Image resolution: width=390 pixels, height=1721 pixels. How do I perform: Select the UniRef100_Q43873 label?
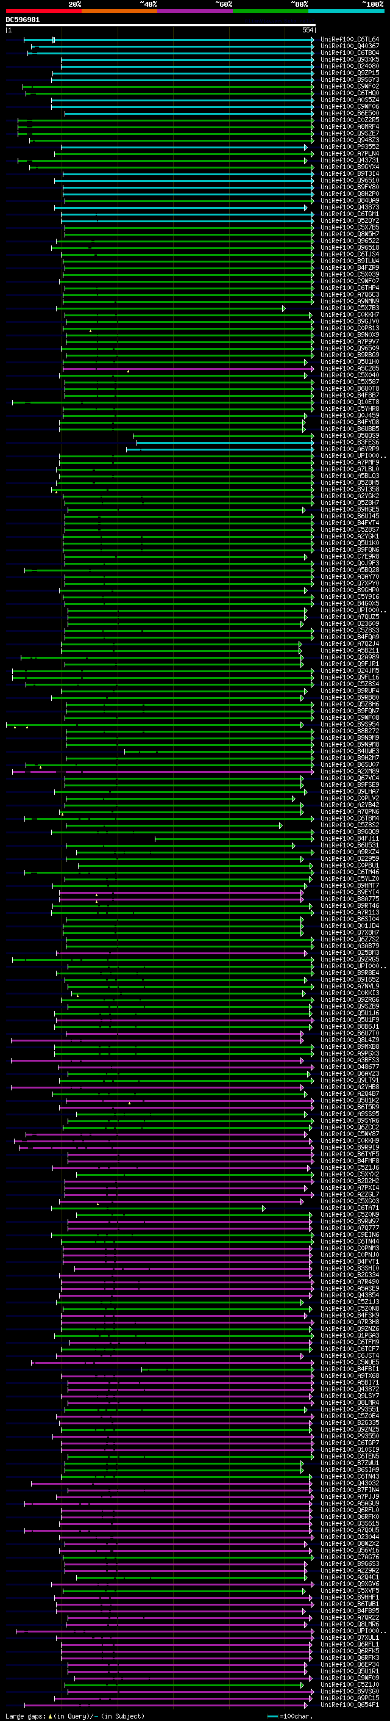[x=349, y=207]
